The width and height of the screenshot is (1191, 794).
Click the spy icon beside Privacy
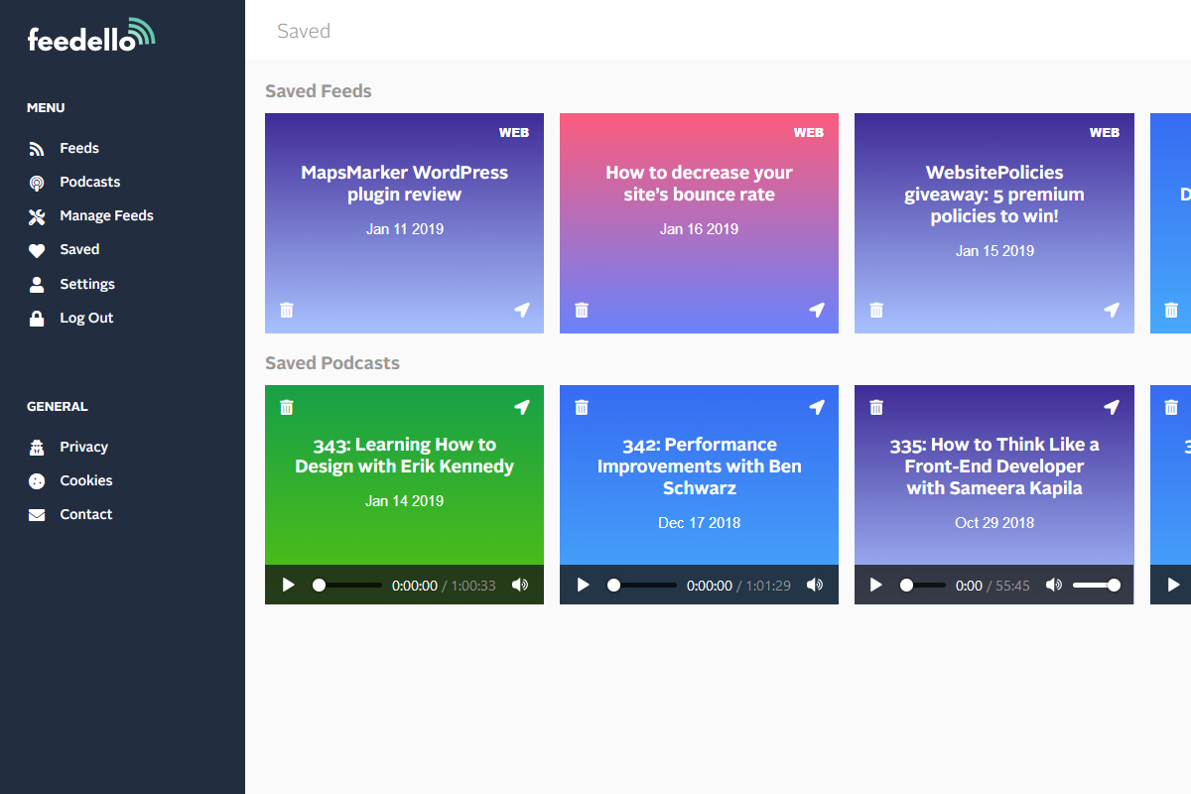(37, 448)
